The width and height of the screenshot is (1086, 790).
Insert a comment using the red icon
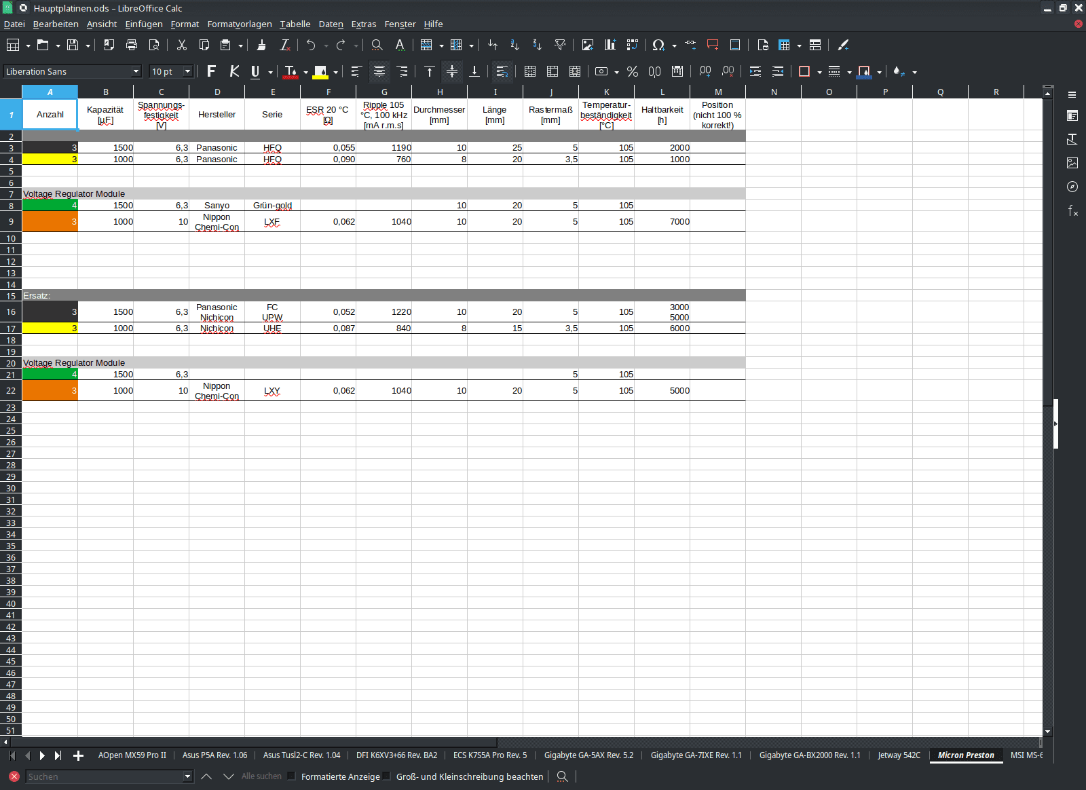713,45
